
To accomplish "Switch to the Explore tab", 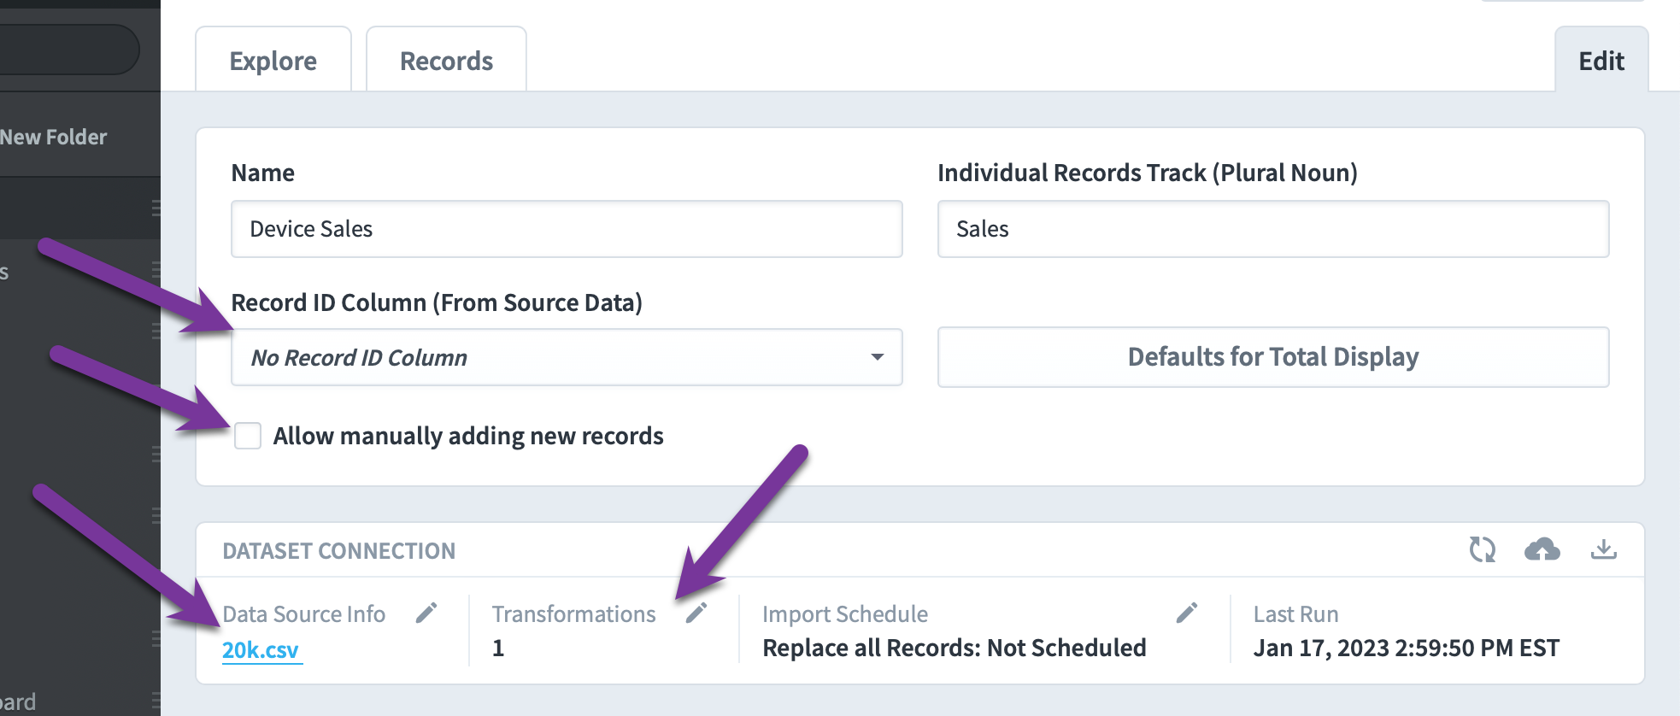I will pos(273,61).
